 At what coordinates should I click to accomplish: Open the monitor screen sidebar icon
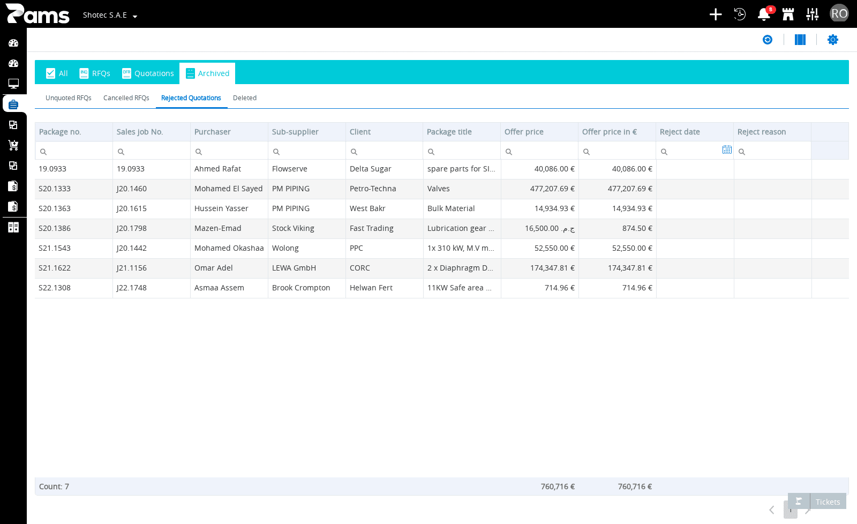pyautogui.click(x=13, y=84)
